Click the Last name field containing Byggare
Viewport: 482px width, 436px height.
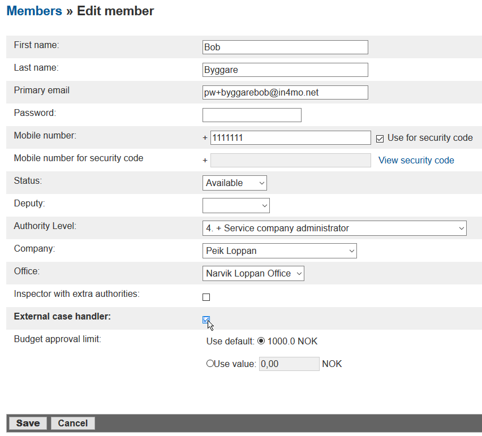point(285,70)
